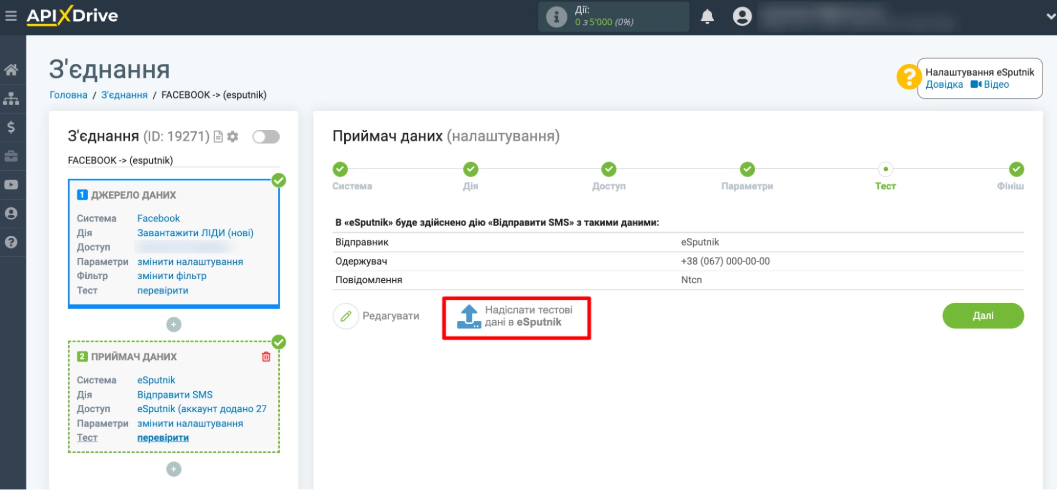The image size is (1057, 490).
Task: Click перевірити in data receiver block
Action: click(x=163, y=438)
